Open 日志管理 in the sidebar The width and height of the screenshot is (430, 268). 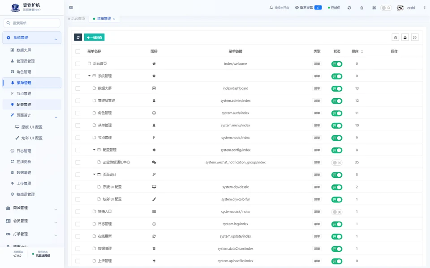click(32, 151)
